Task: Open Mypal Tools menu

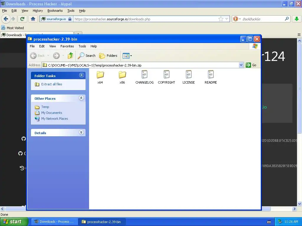Action: pyautogui.click(x=71, y=11)
